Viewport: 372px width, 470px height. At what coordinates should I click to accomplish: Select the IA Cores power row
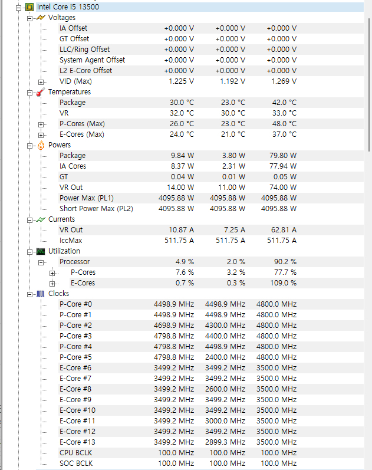[211, 166]
